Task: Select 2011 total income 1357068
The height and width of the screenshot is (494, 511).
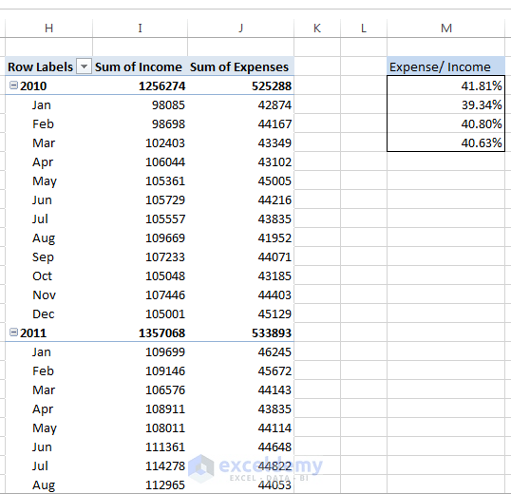Action: (141, 332)
